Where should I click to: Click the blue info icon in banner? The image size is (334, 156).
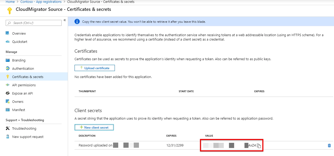pos(77,21)
